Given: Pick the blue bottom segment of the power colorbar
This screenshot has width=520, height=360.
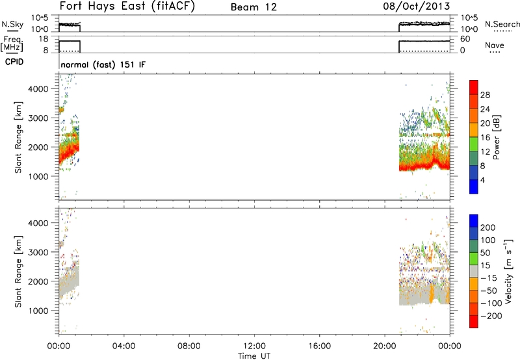Looking at the screenshot, I should click(474, 186).
